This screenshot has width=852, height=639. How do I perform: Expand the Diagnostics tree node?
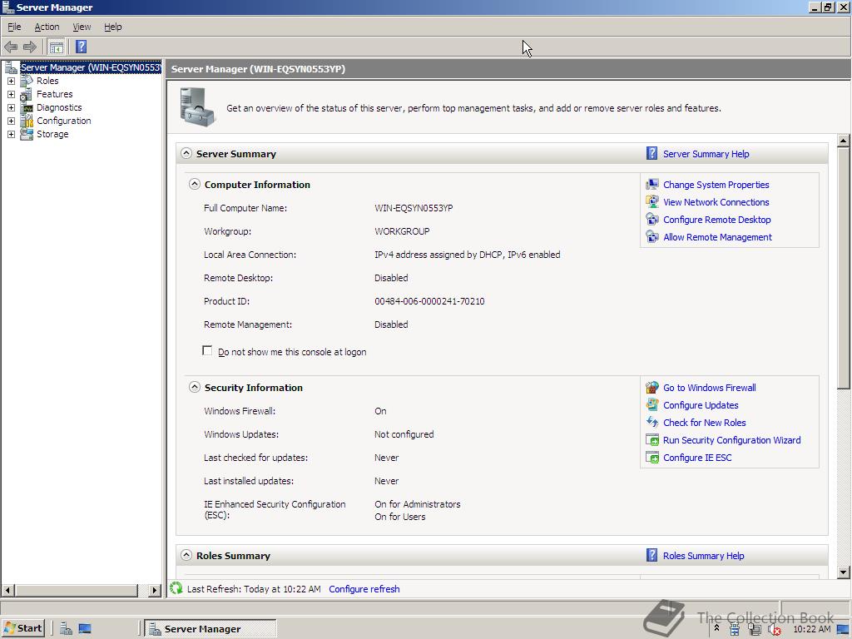click(11, 107)
